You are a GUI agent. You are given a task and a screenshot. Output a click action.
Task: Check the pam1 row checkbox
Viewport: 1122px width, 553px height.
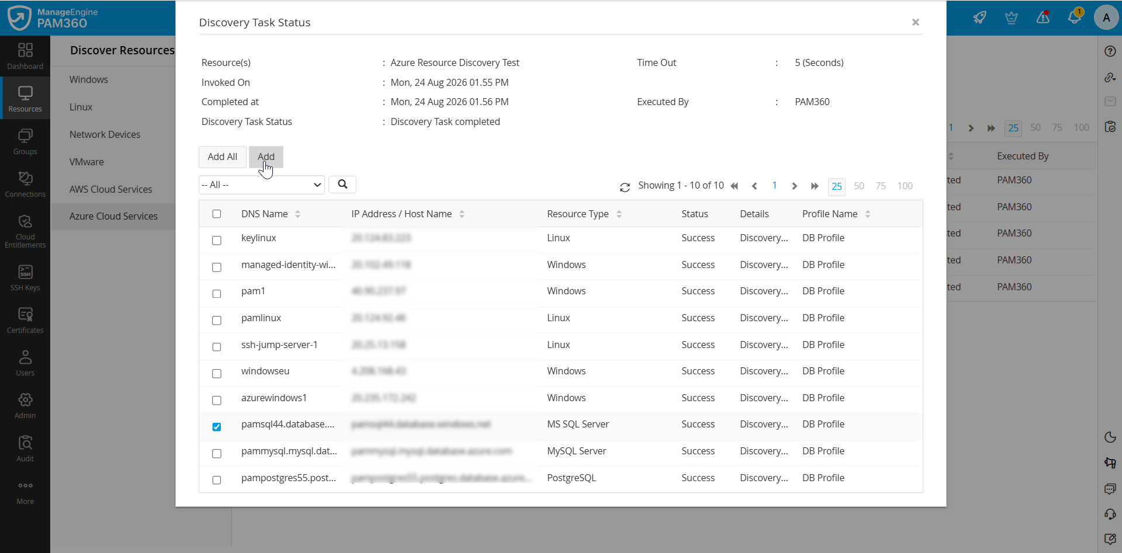[217, 294]
